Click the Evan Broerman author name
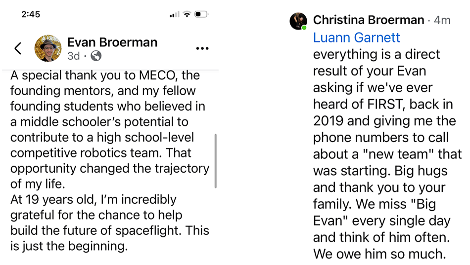This screenshot has height=265, width=470. [x=112, y=42]
